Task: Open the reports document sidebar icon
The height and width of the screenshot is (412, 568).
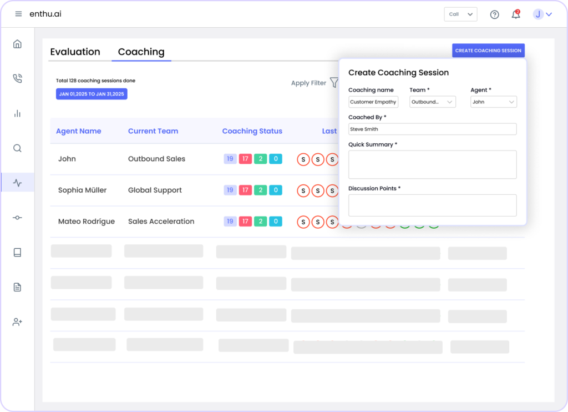Action: click(17, 287)
